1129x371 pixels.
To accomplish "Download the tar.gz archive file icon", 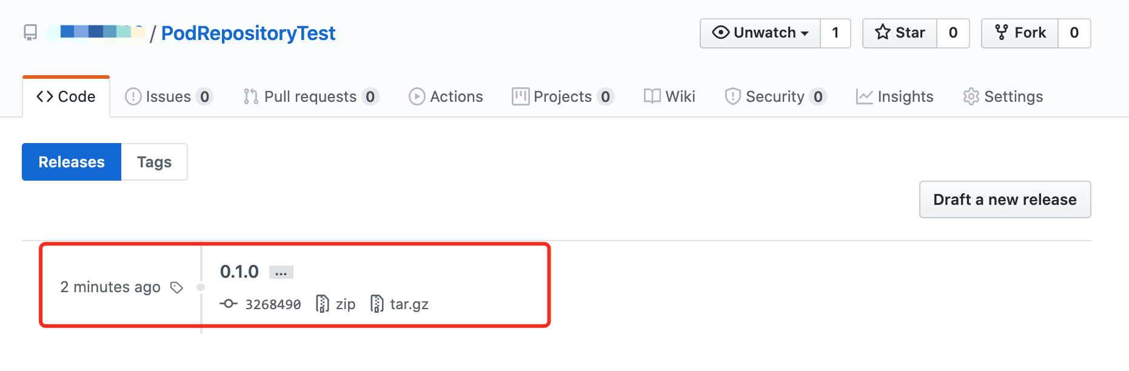I will point(377,304).
